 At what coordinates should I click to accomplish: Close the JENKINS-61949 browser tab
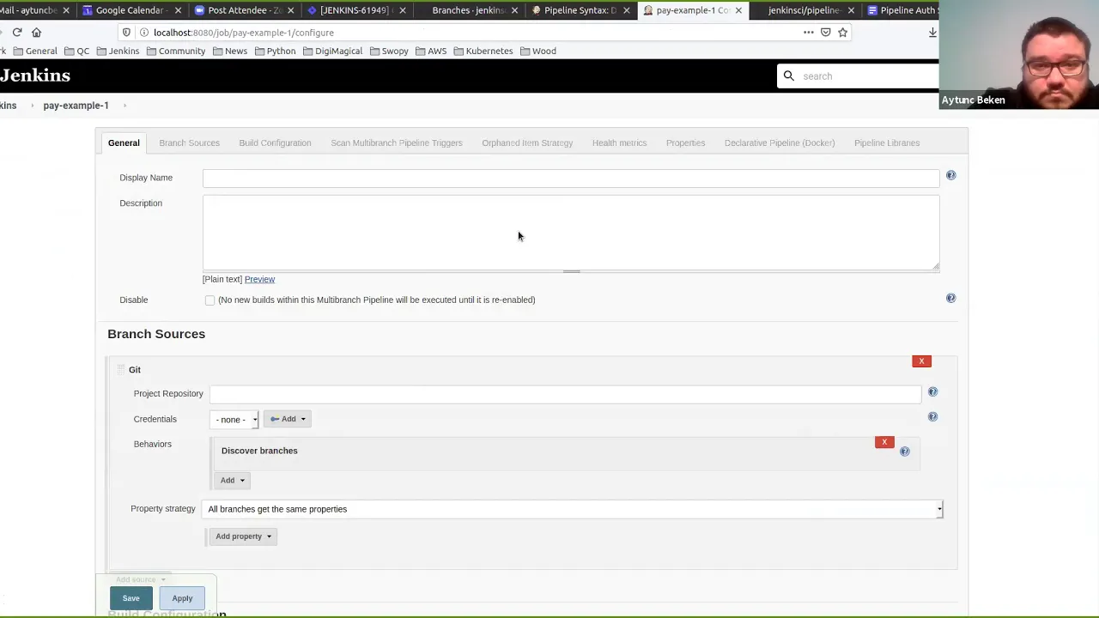(x=402, y=10)
